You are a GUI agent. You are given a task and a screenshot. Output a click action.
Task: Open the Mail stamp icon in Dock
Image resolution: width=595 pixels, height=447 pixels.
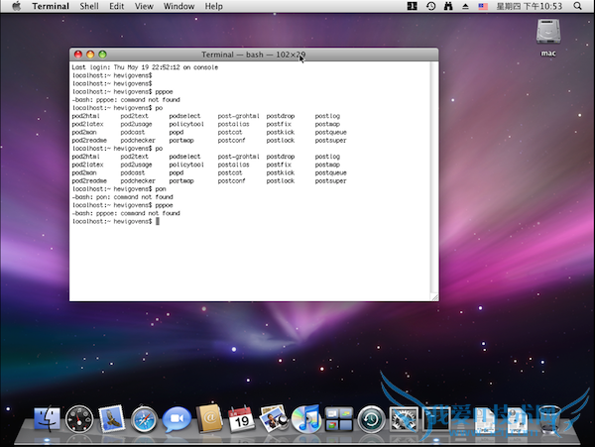(112, 421)
